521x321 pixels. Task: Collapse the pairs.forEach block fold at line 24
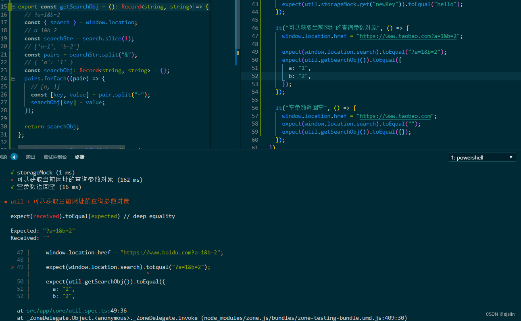13,78
